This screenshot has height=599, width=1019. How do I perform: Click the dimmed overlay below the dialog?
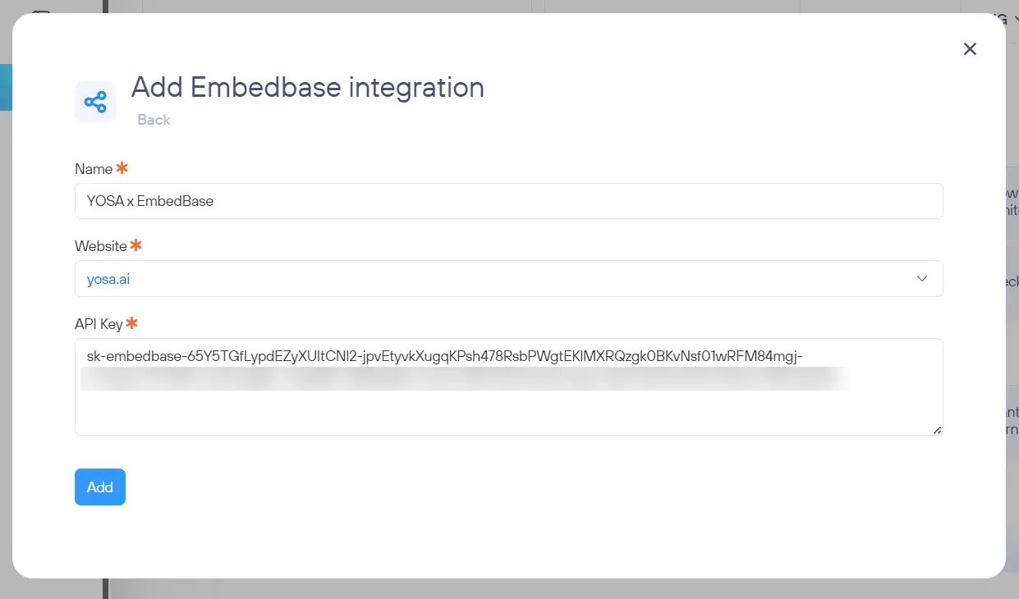(509, 589)
